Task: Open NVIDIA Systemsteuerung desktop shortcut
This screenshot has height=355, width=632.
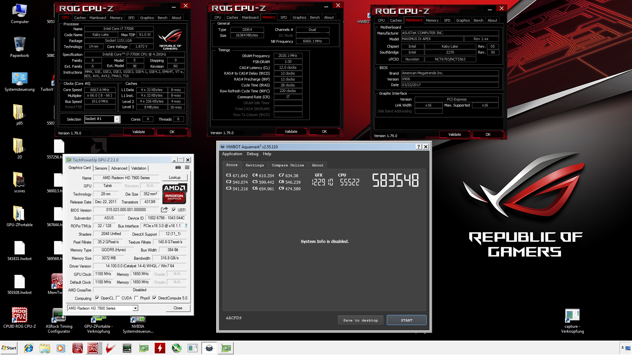Action: click(x=138, y=324)
